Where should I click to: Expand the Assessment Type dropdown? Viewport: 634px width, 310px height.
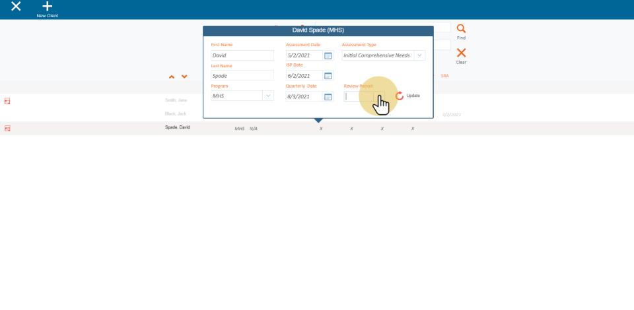click(419, 55)
